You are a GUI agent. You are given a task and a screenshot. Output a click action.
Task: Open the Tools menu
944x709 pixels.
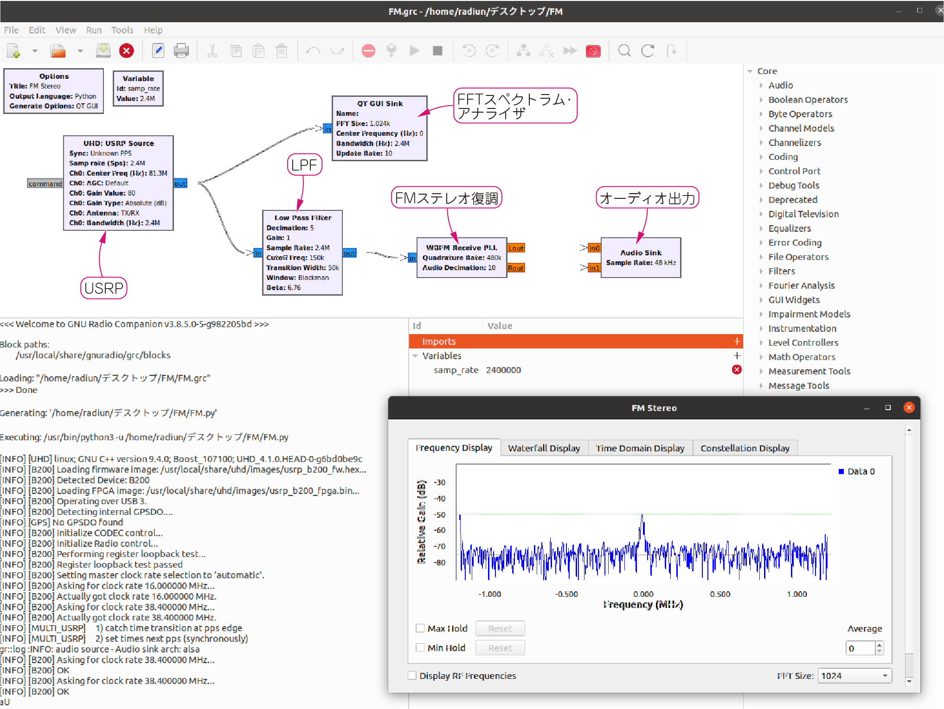122,30
